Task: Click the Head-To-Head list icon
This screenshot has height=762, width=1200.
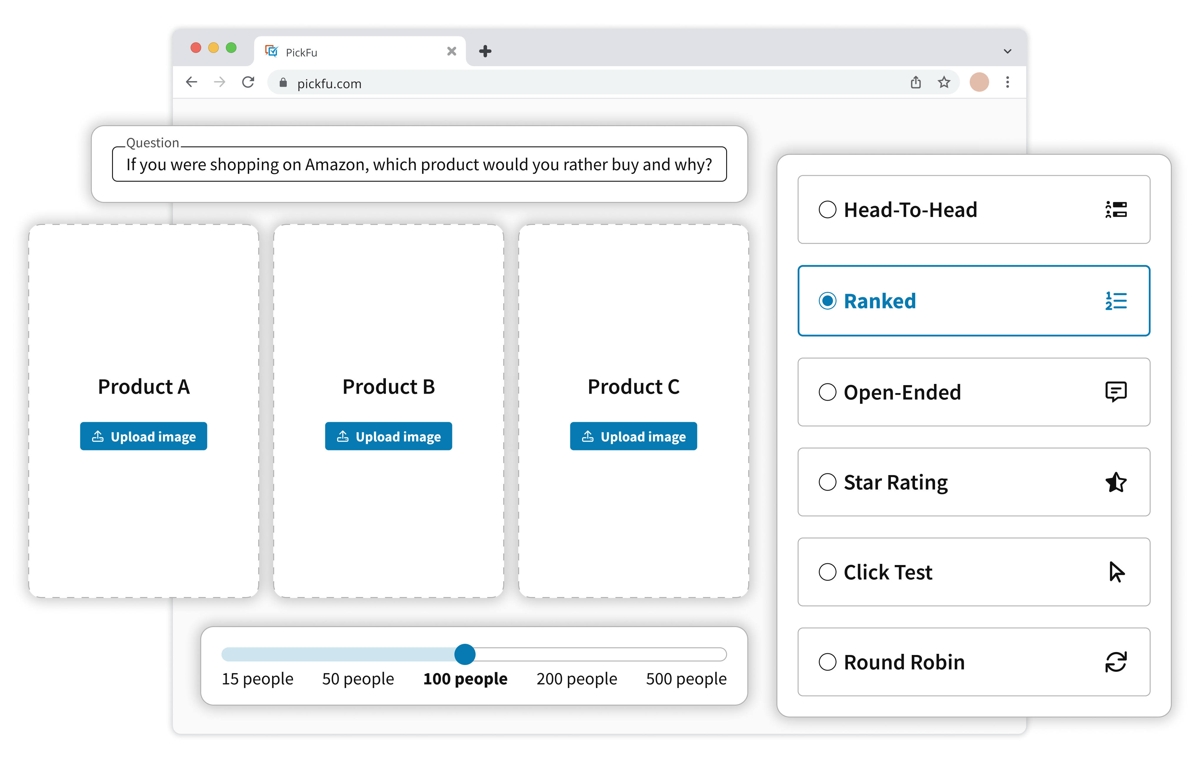Action: click(x=1116, y=210)
